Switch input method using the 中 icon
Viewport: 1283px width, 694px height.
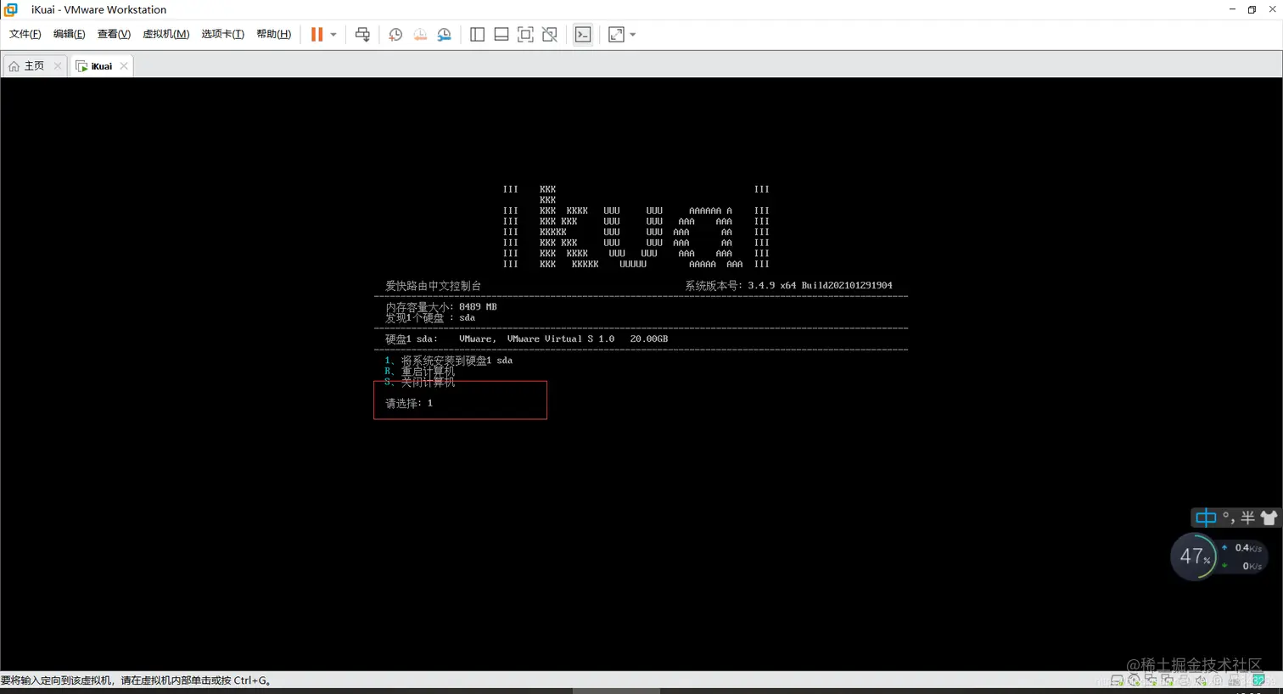tap(1206, 518)
